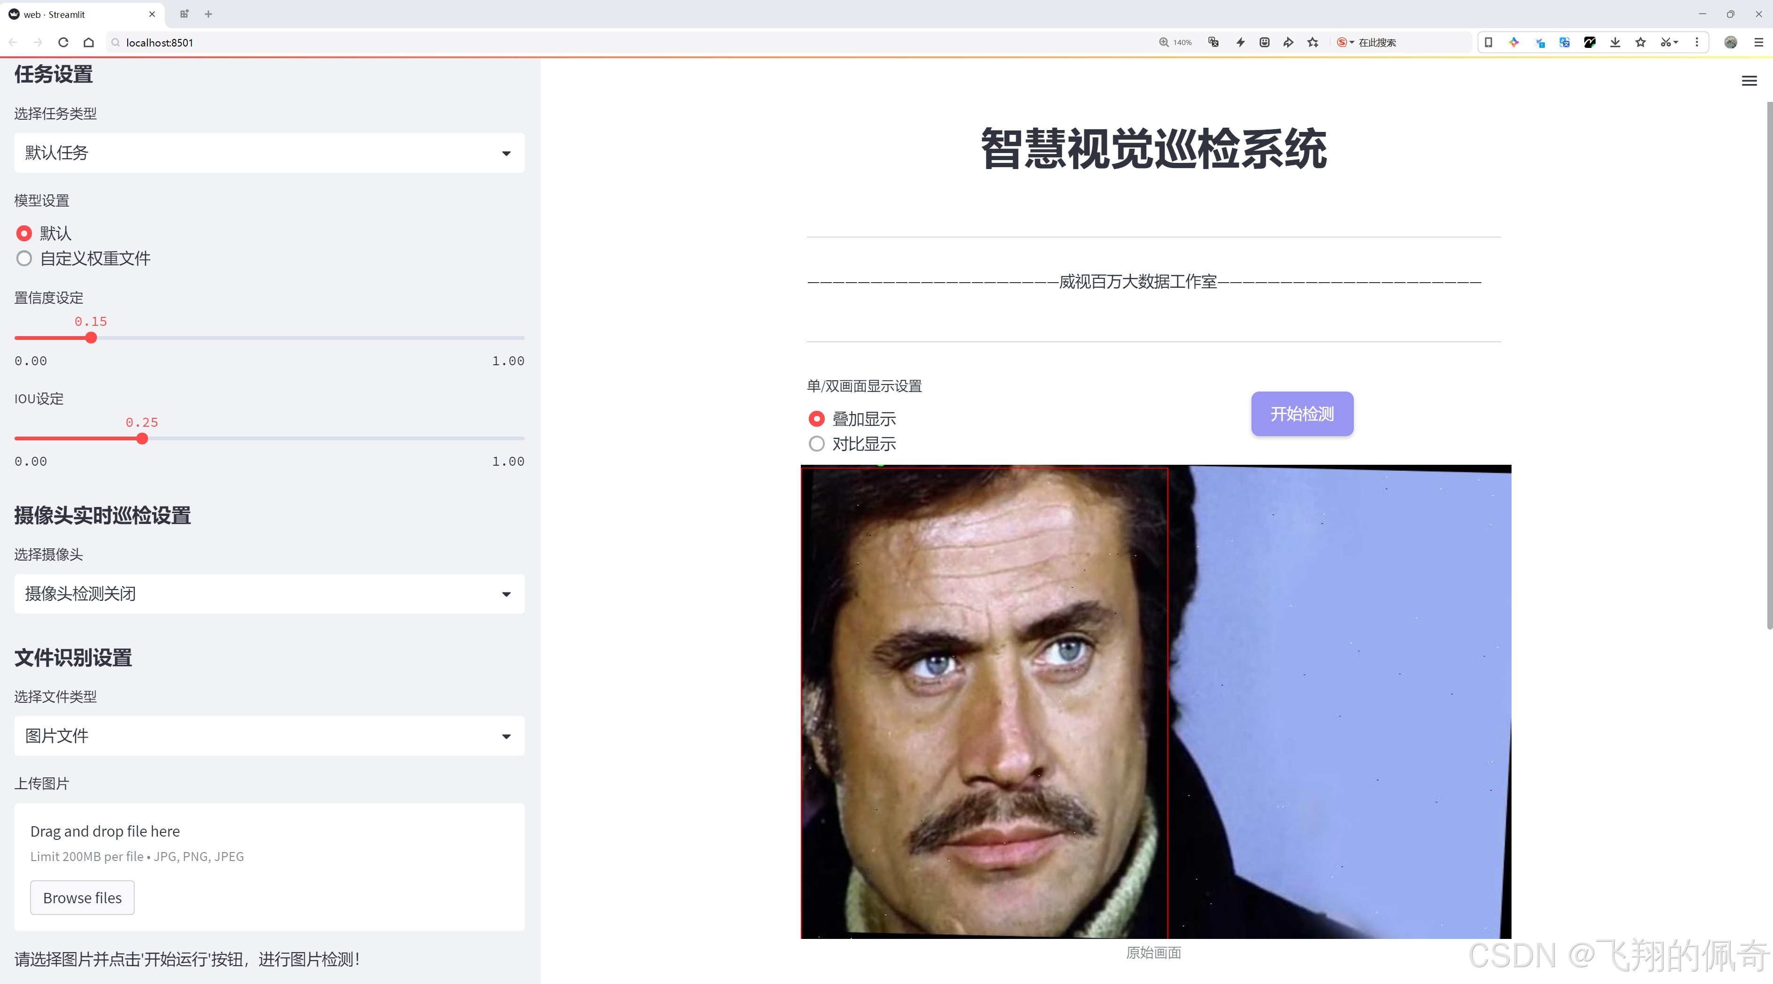Open favorites with star icon in toolbar
This screenshot has height=984, width=1773.
tap(1641, 42)
